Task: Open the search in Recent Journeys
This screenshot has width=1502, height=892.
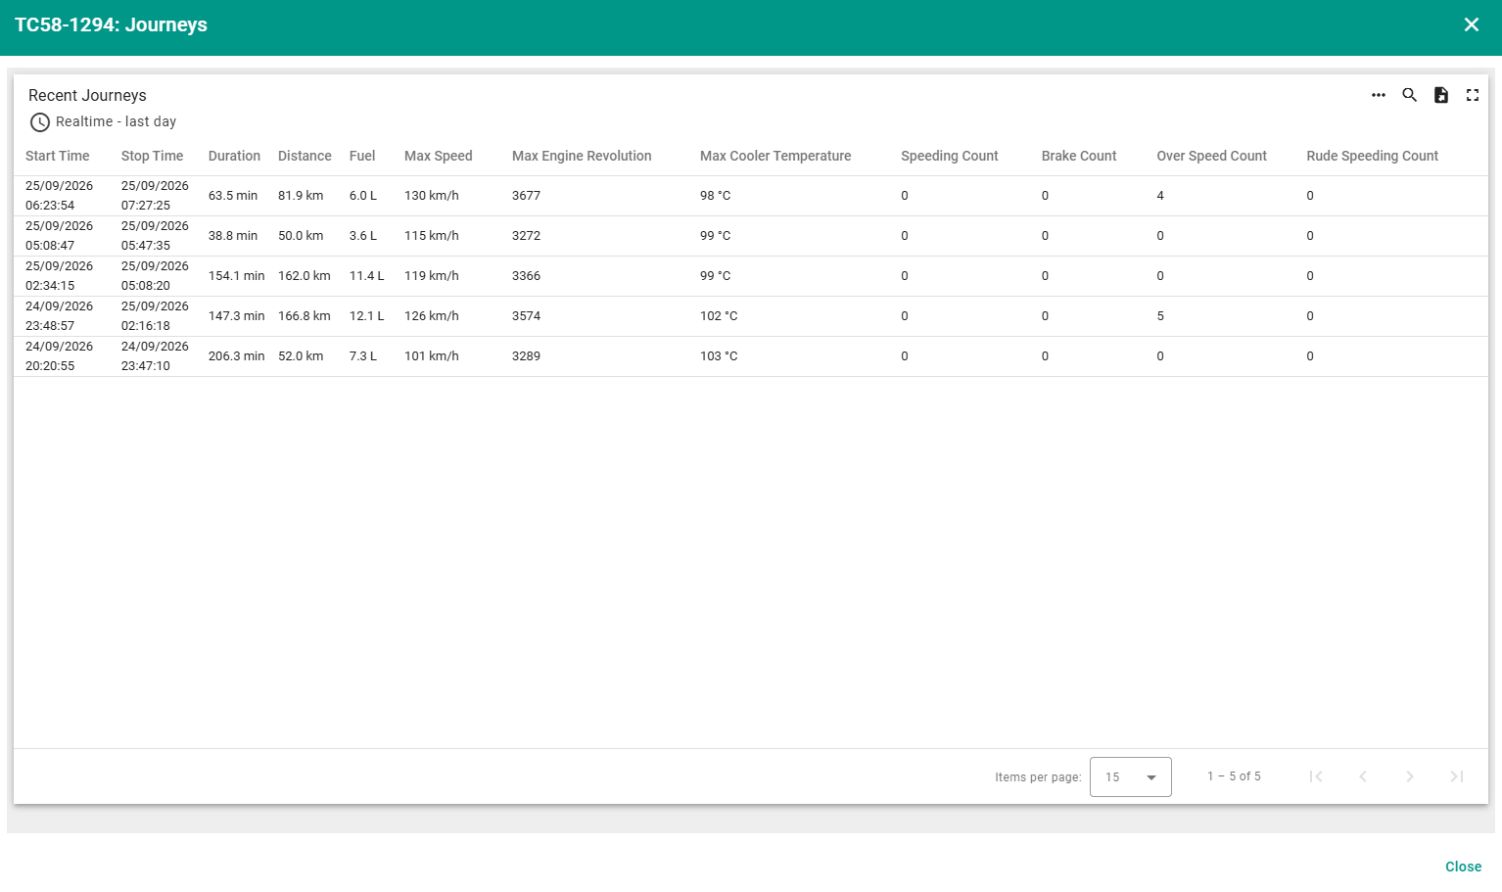Action: coord(1410,95)
